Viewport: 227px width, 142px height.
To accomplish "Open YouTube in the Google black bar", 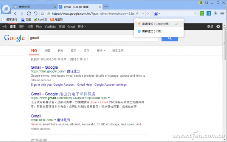I will click(50, 27).
